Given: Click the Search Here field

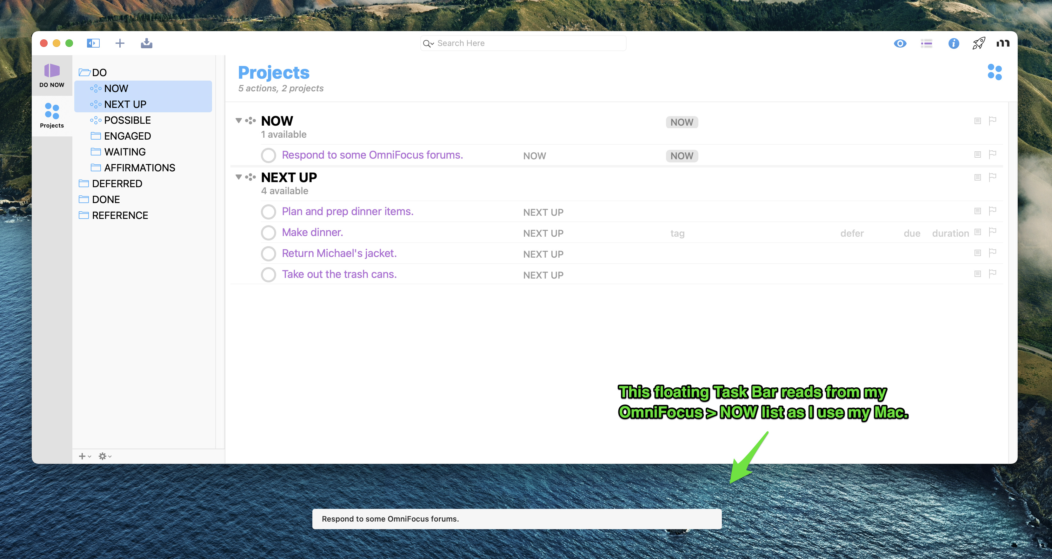Looking at the screenshot, I should (523, 43).
